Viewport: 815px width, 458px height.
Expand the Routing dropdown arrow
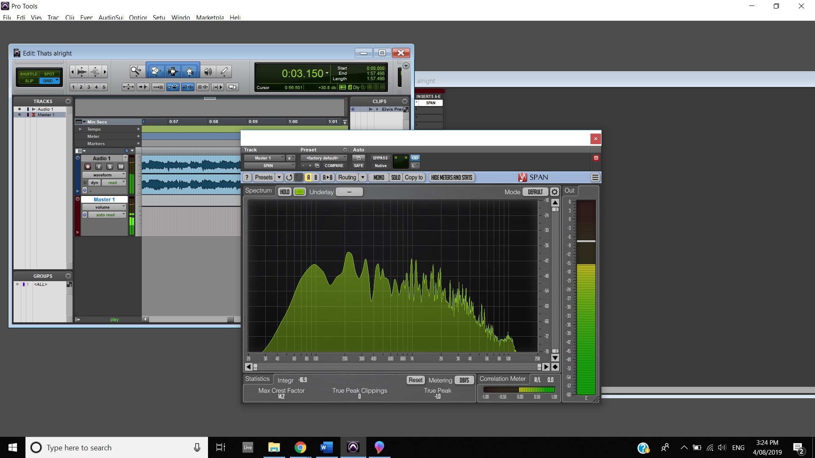(363, 178)
